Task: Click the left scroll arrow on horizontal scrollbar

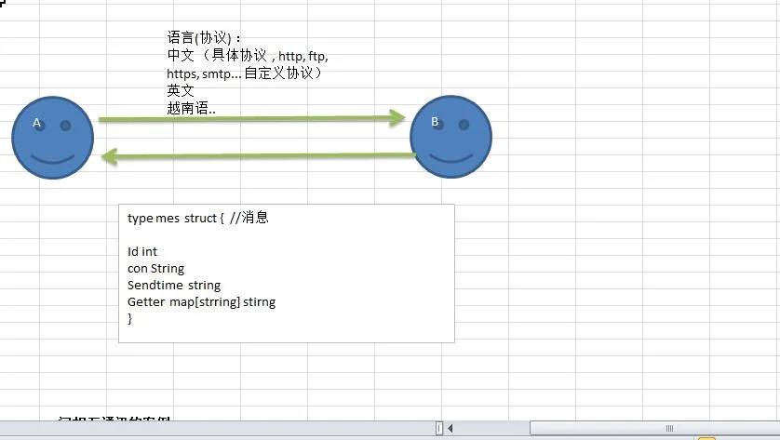Action: [x=451, y=428]
